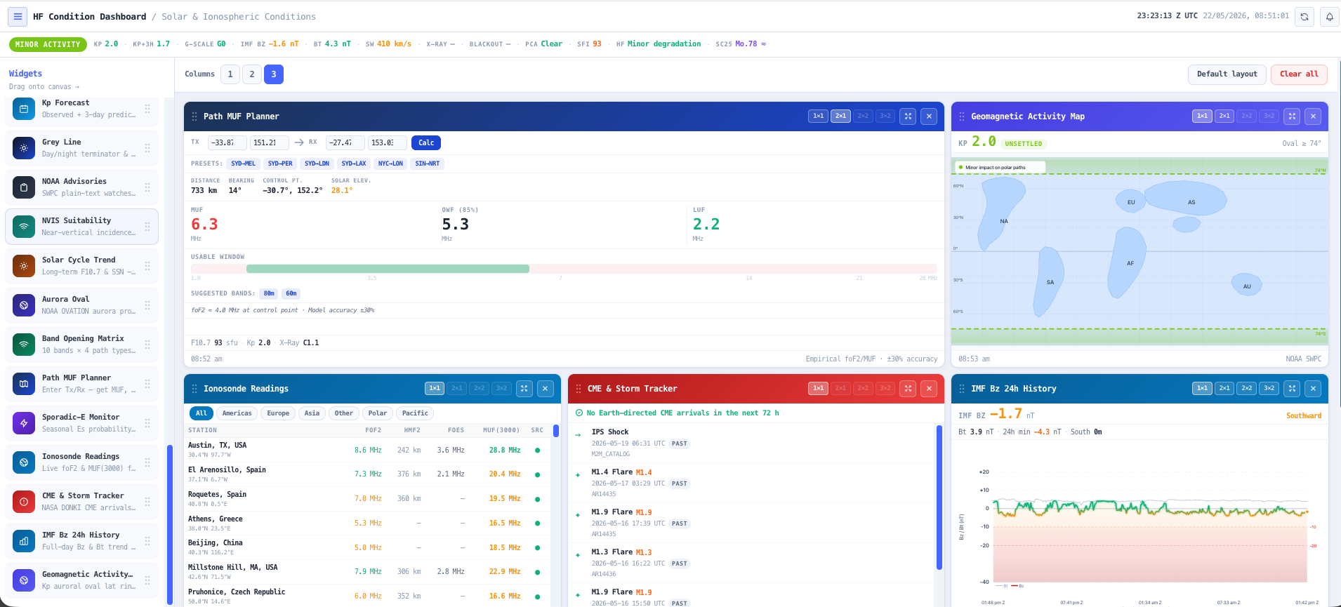Screen dimensions: 1341x607
Task: Show Polar ionosonde stations
Action: 377,413
